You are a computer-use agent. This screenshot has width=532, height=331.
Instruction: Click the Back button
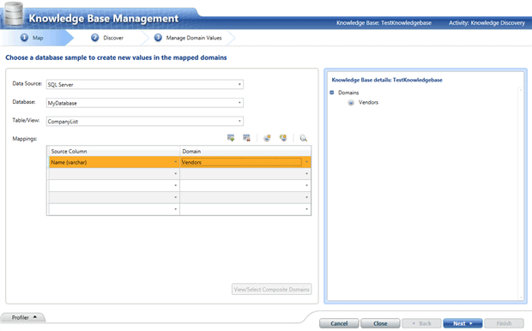click(x=421, y=323)
